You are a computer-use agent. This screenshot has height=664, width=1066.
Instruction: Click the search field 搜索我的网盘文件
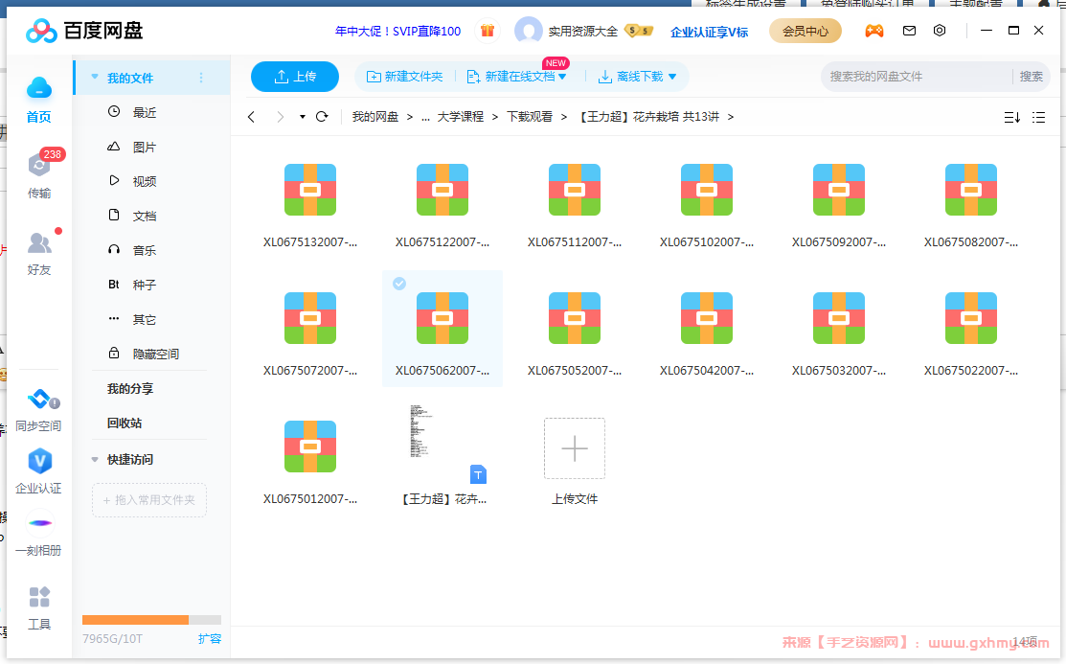917,77
